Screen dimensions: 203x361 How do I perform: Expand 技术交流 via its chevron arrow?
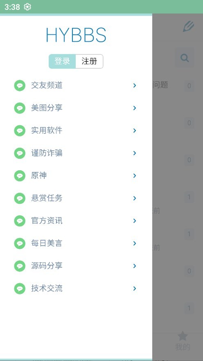135,289
